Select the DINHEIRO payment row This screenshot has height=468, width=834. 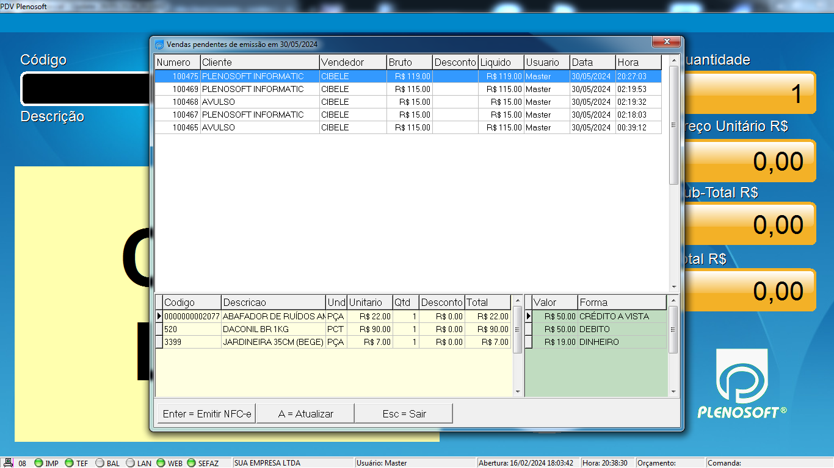tap(595, 342)
